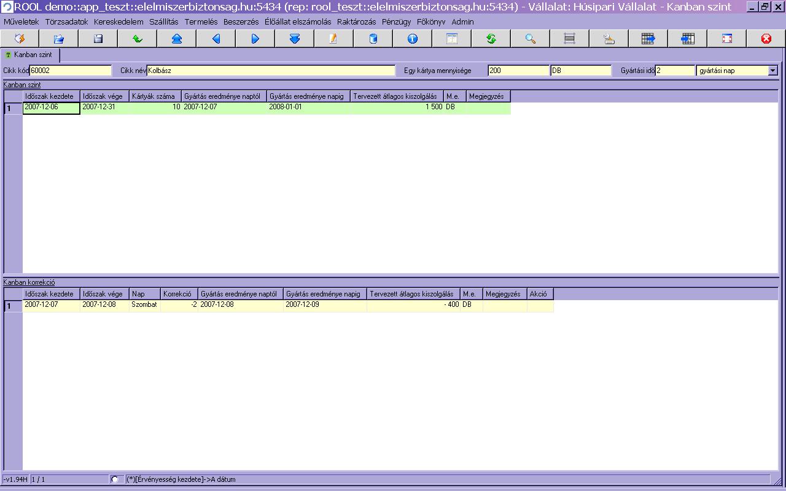Select the 1 500 Tervezett átlagos kiszolgálás cell
This screenshot has width=786, height=491.
point(397,108)
